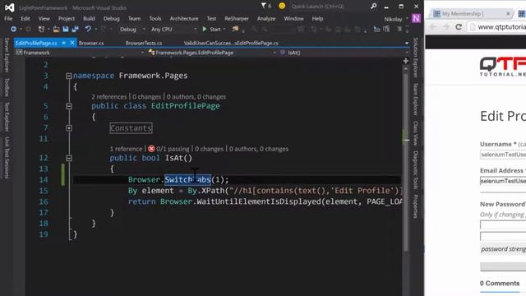This screenshot has height=296, width=526.
Task: Click the "0 authors, 0 changes" link above IsAt
Action: pos(259,149)
